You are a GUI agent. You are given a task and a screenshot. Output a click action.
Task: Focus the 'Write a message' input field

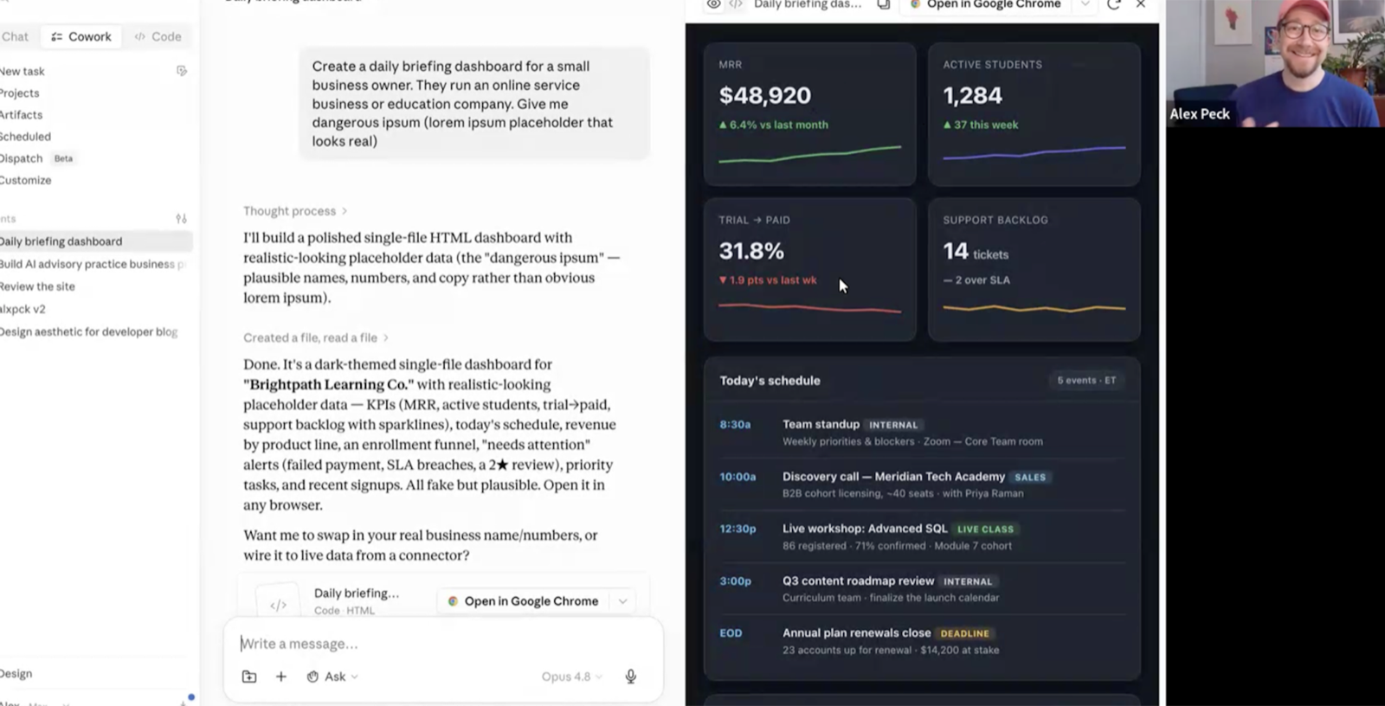click(441, 644)
